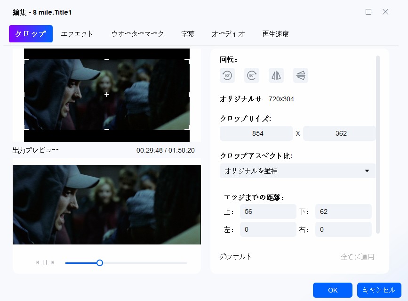Switch to エフェクト tab
Screen dimensions: 408x301
tap(77, 34)
